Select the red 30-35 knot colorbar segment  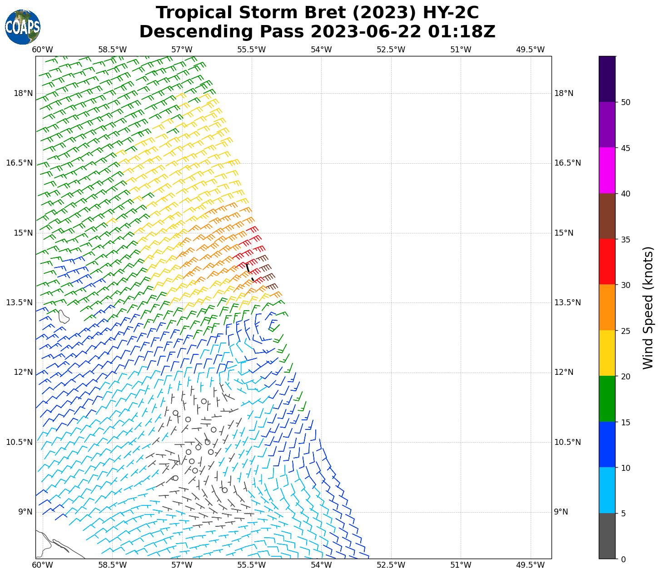pyautogui.click(x=607, y=262)
